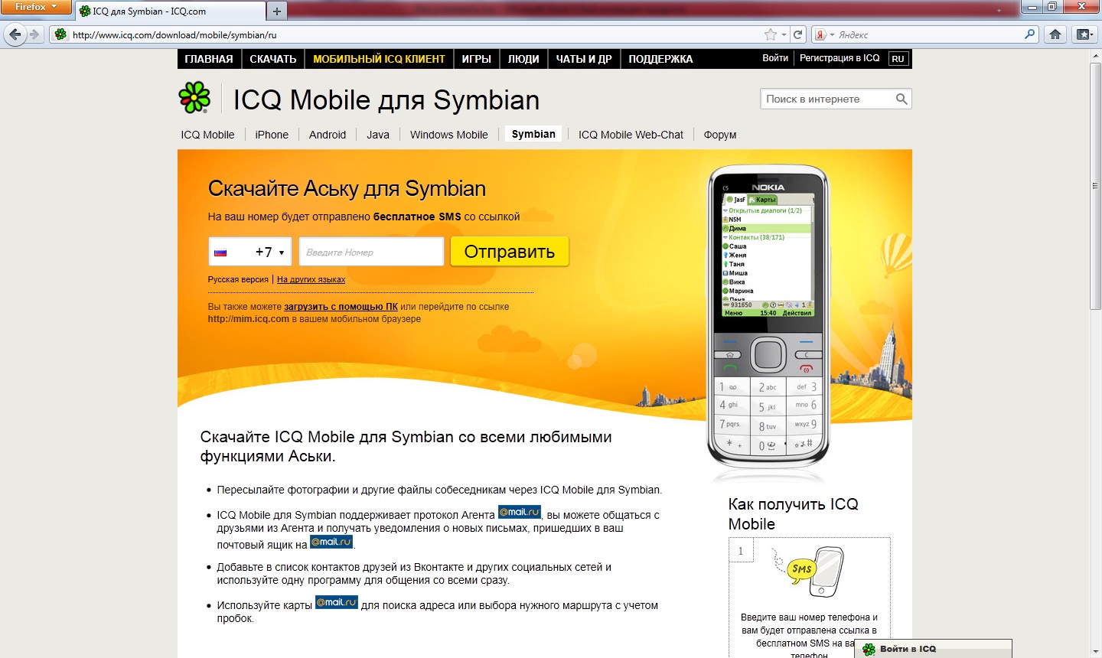Open the Yandex search engine selector
The width and height of the screenshot is (1102, 658).
[x=824, y=34]
